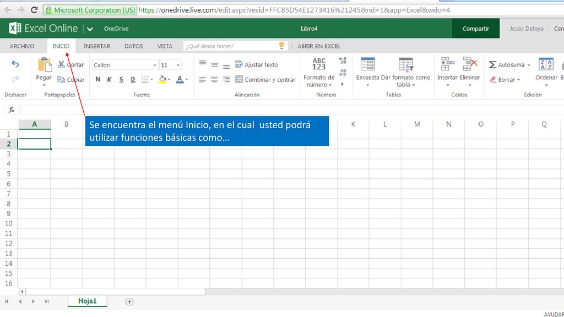This screenshot has width=564, height=317.
Task: Open the DATOS ribbon tab
Action: pos(133,46)
